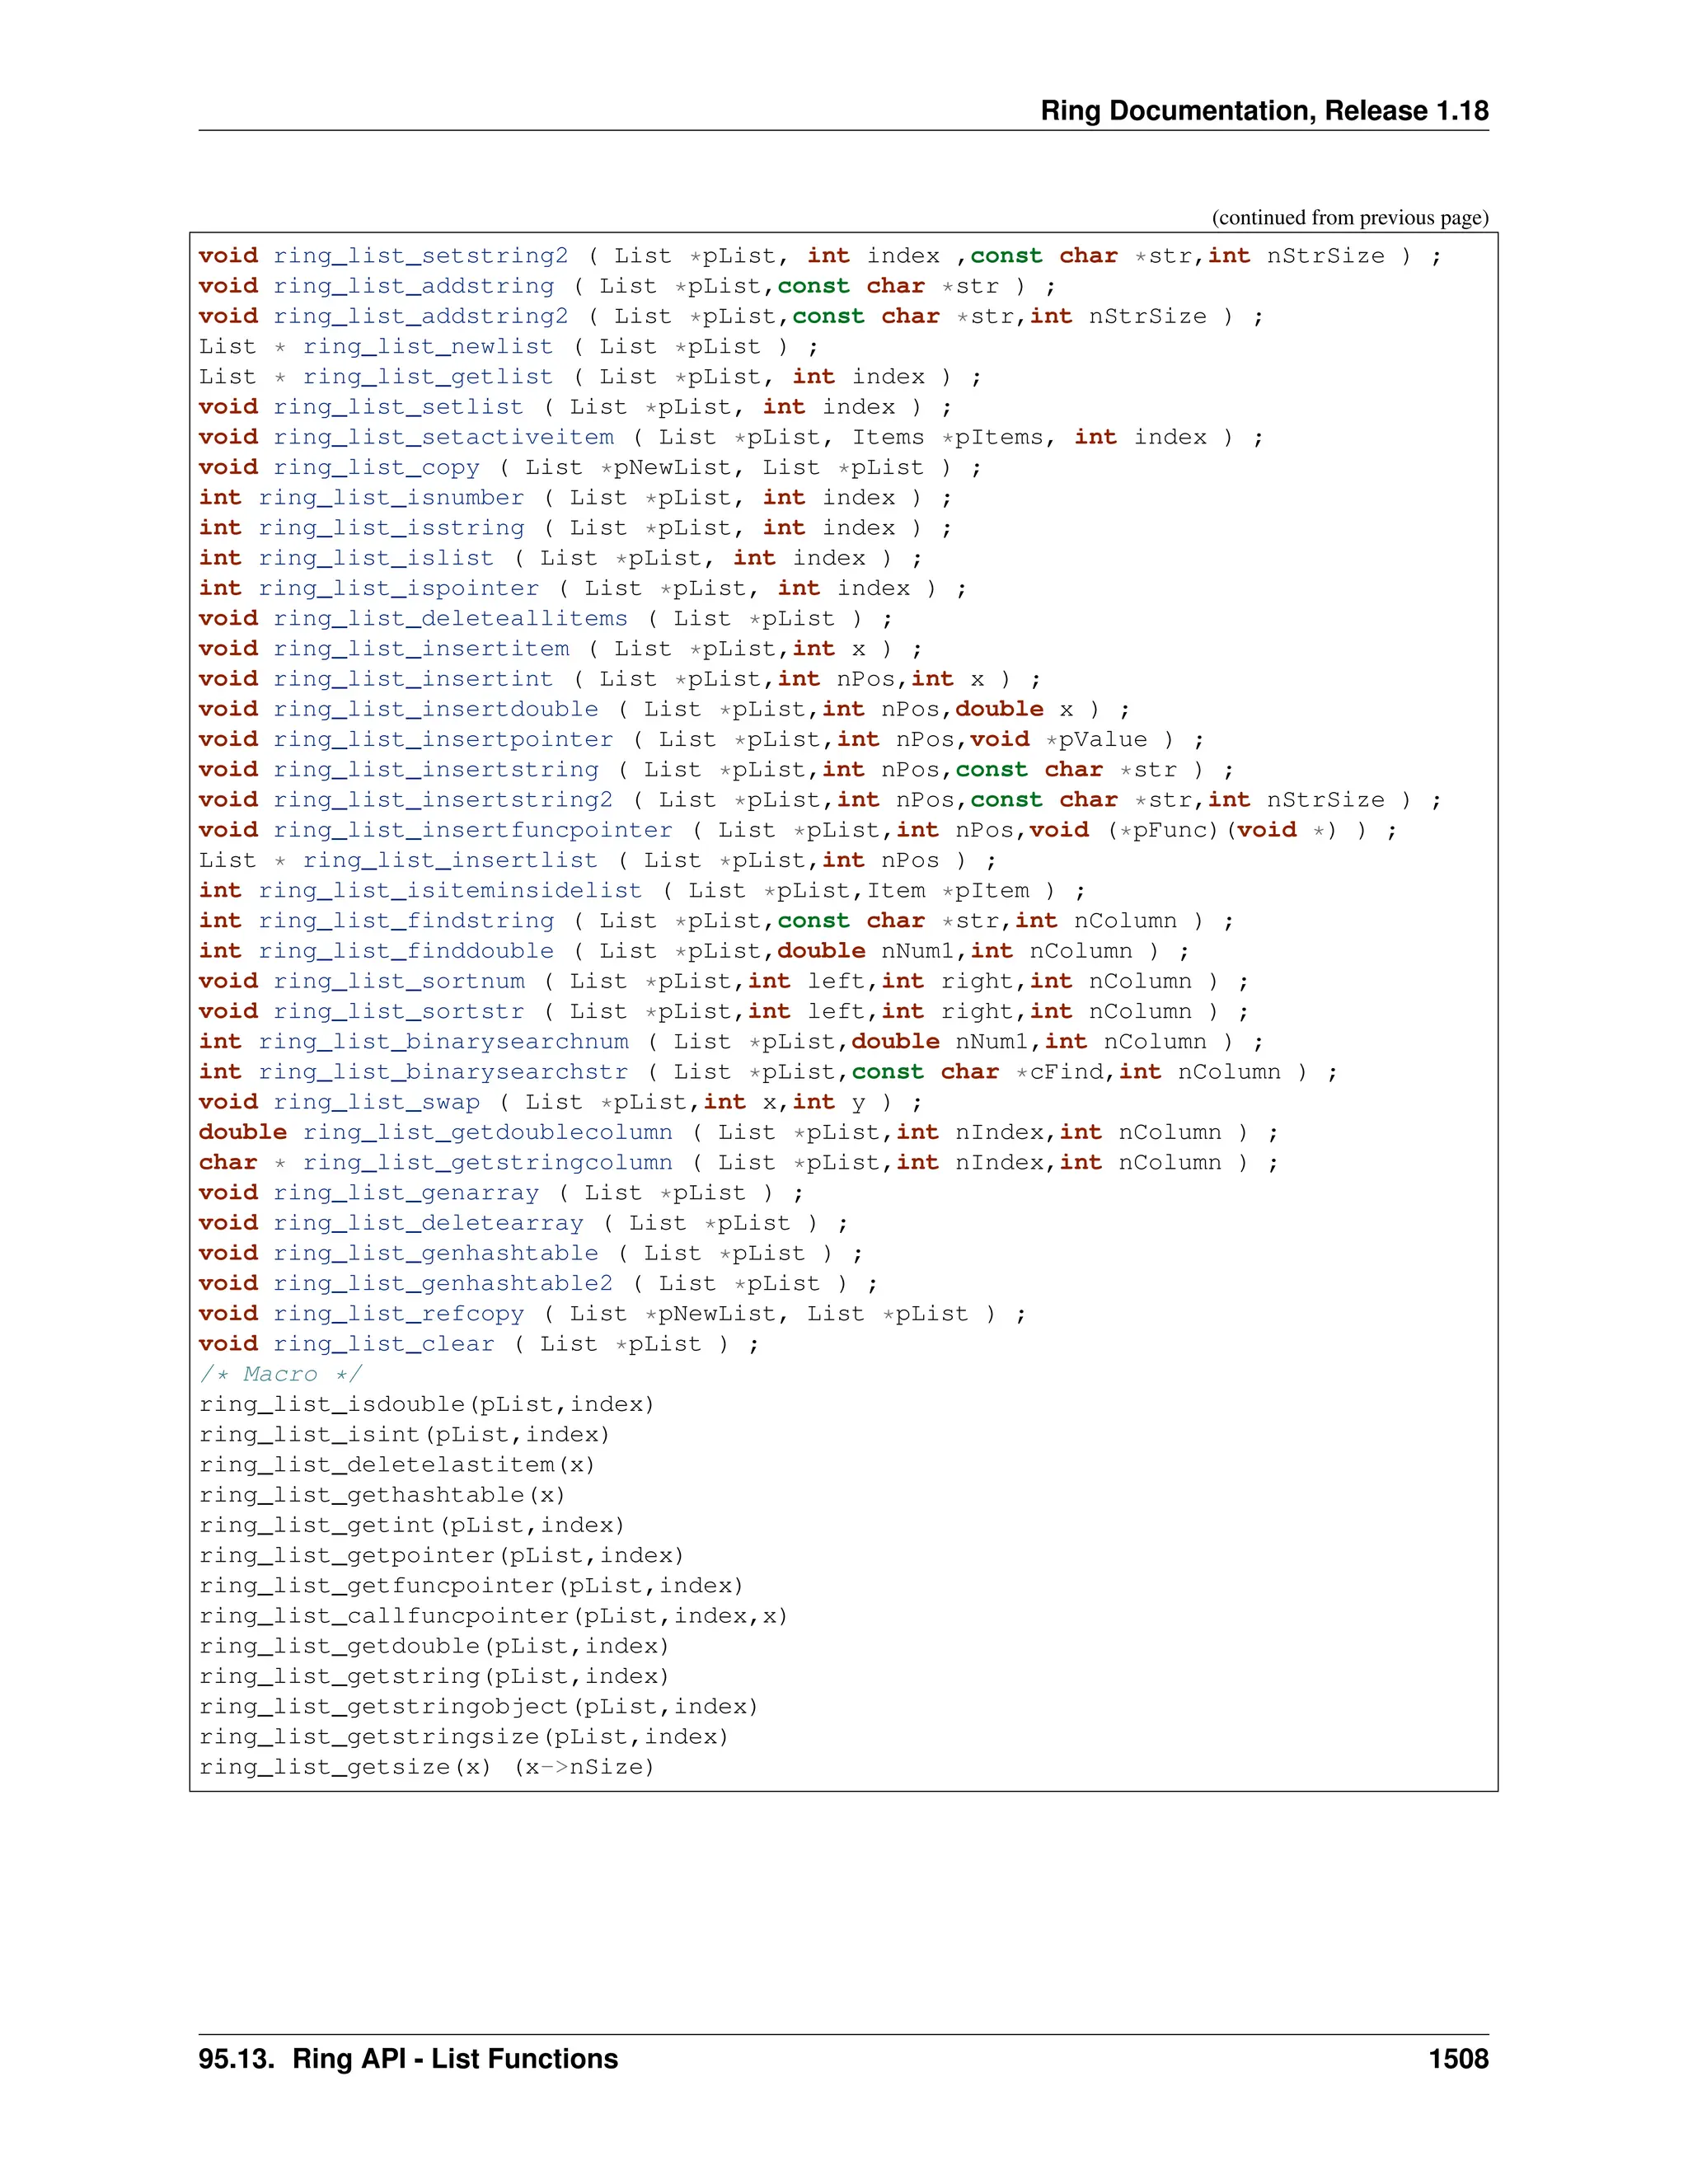Click ring_list_binarysearchstr function name
The image size is (1688, 2184).
pyautogui.click(x=444, y=1072)
